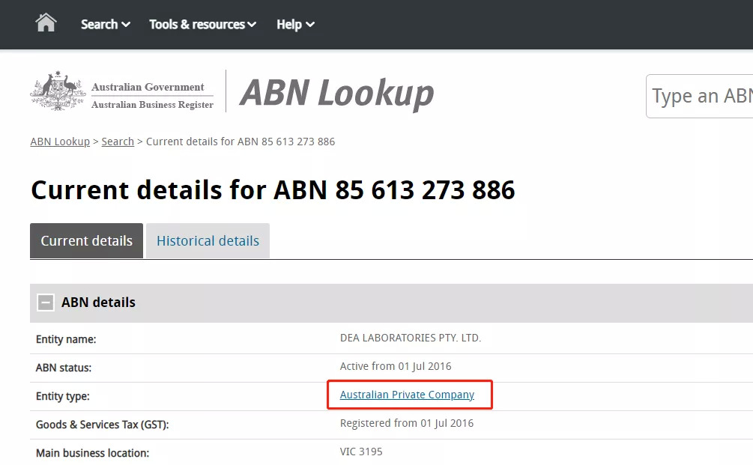Viewport: 753px width, 465px height.
Task: Focus the Type an ABN search field
Action: [701, 96]
